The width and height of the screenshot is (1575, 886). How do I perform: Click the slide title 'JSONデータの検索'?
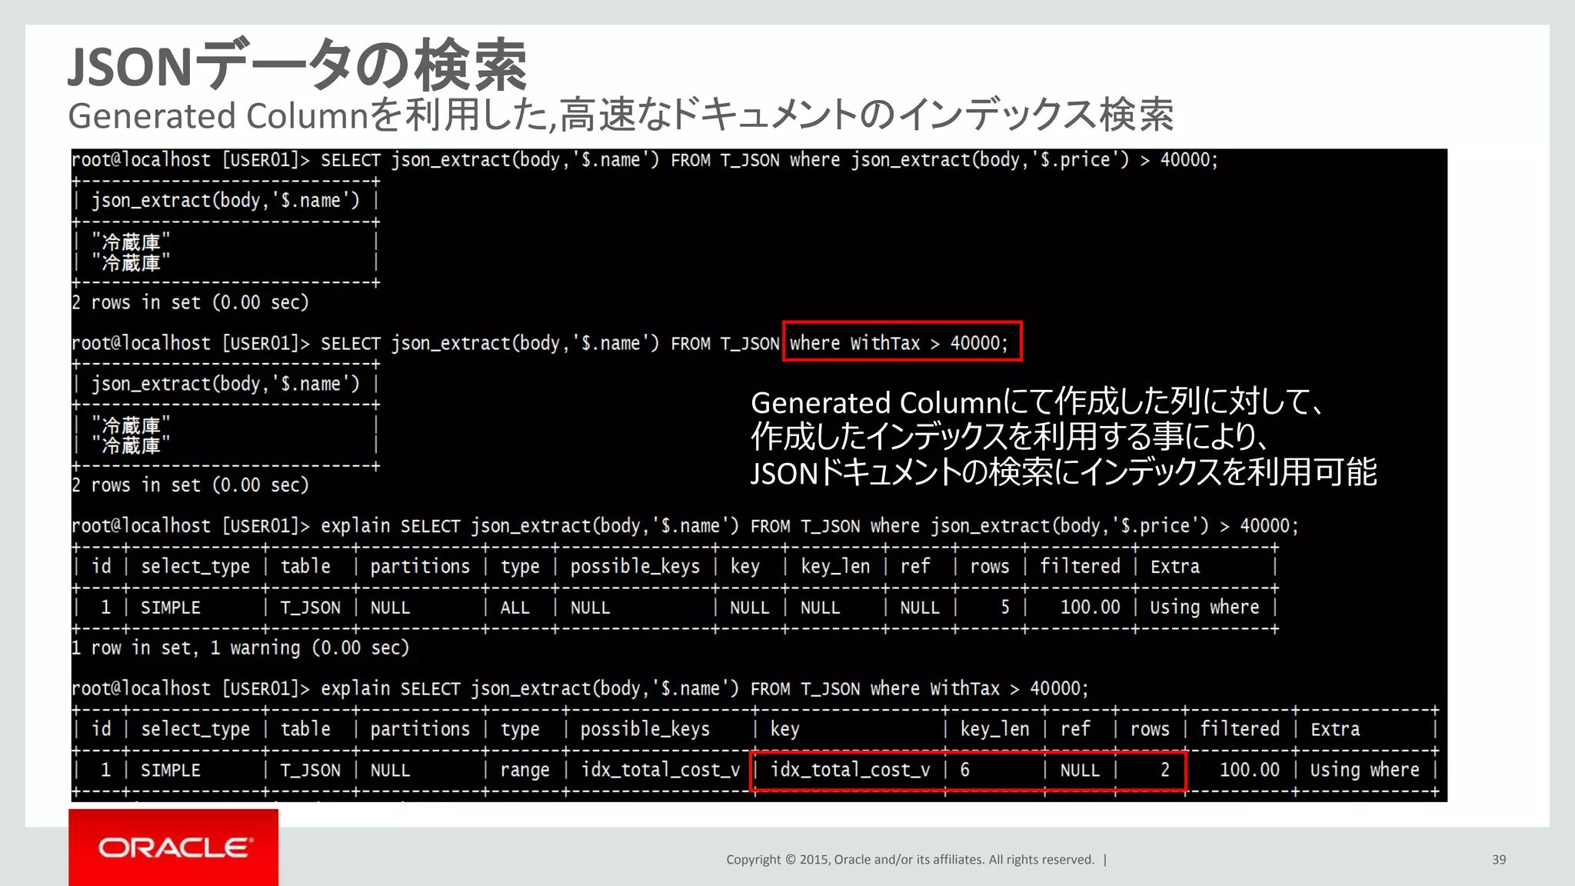[297, 65]
